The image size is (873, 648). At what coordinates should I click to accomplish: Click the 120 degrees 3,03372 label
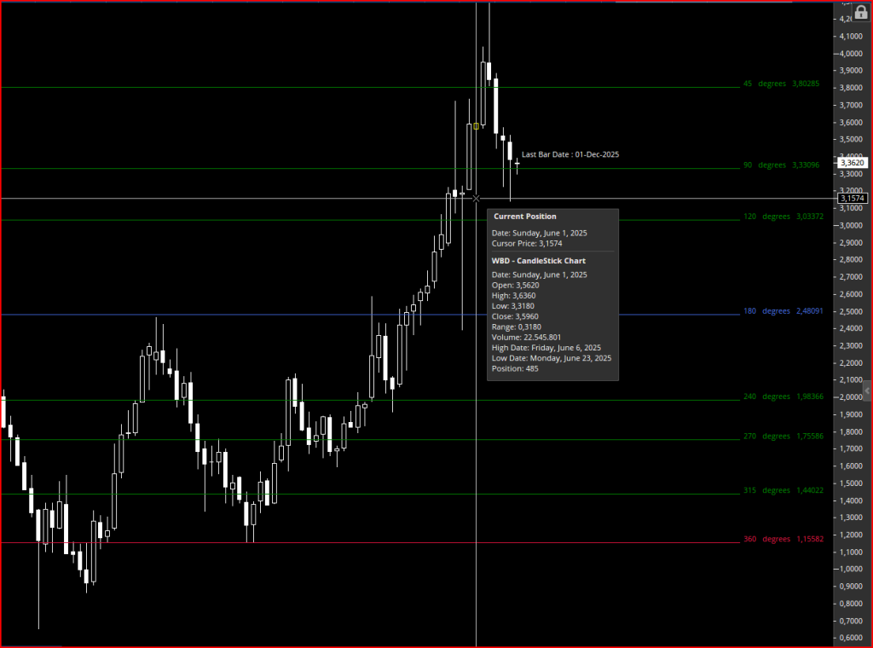[x=783, y=216]
